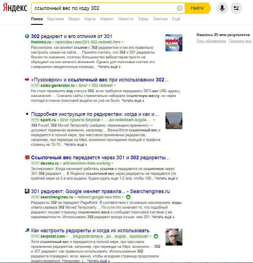The height and width of the screenshot is (263, 253).
Task: Click the Яндекс logo
Action: (15, 8)
